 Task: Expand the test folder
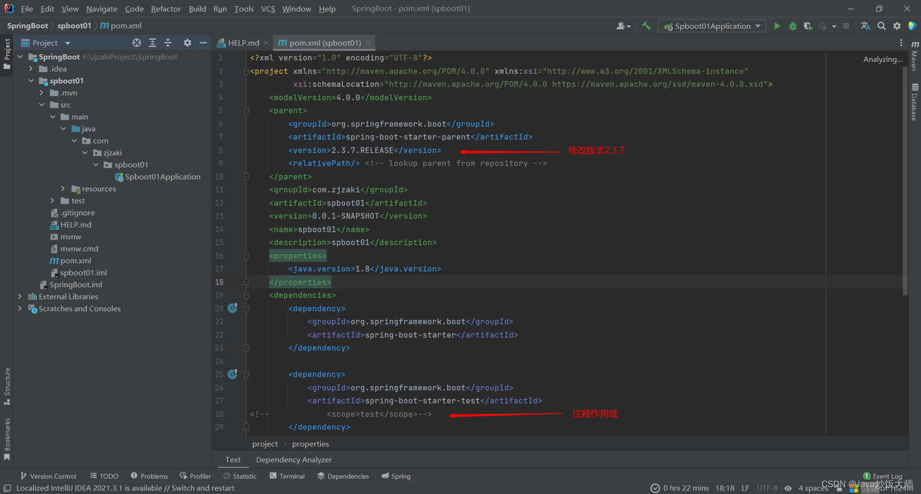tap(52, 200)
